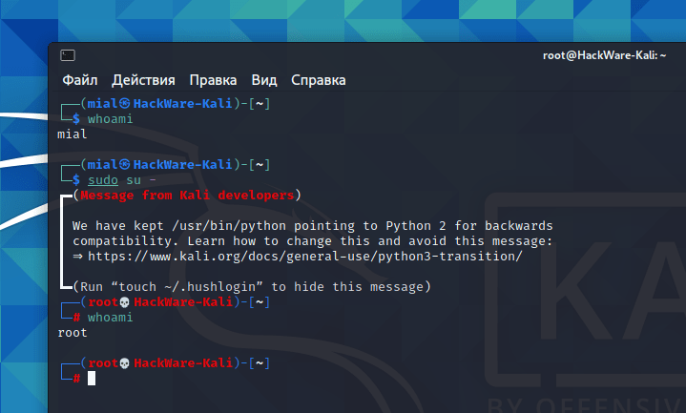Click the first 'whoami' command under the mial prompt
The height and width of the screenshot is (413, 686).
[110, 119]
